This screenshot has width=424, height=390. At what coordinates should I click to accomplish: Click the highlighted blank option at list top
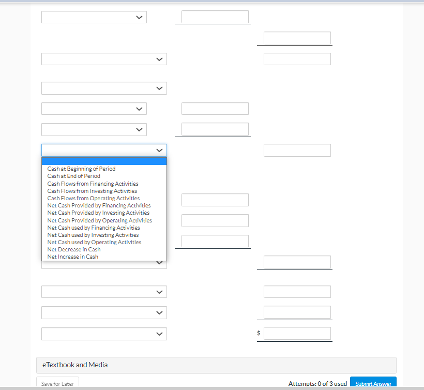tap(103, 161)
